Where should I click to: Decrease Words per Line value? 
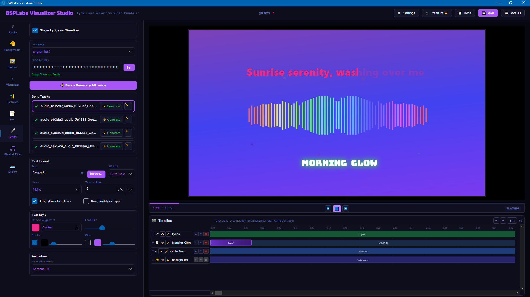point(130,190)
